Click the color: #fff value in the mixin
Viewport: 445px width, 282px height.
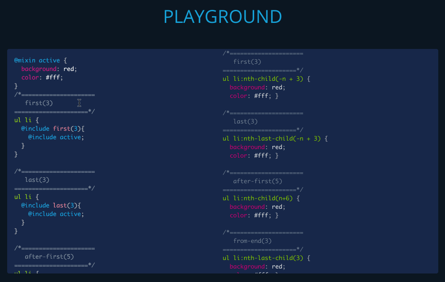[x=43, y=77]
